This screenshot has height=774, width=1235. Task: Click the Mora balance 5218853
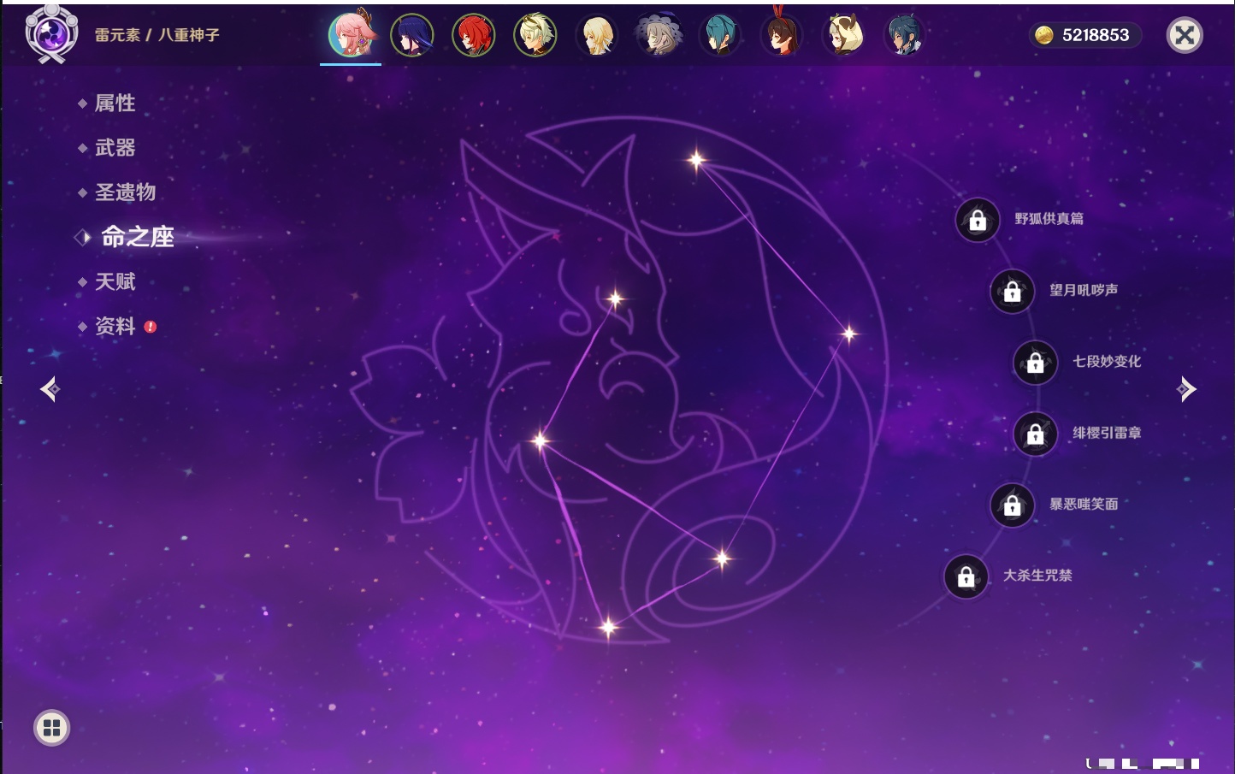1084,35
